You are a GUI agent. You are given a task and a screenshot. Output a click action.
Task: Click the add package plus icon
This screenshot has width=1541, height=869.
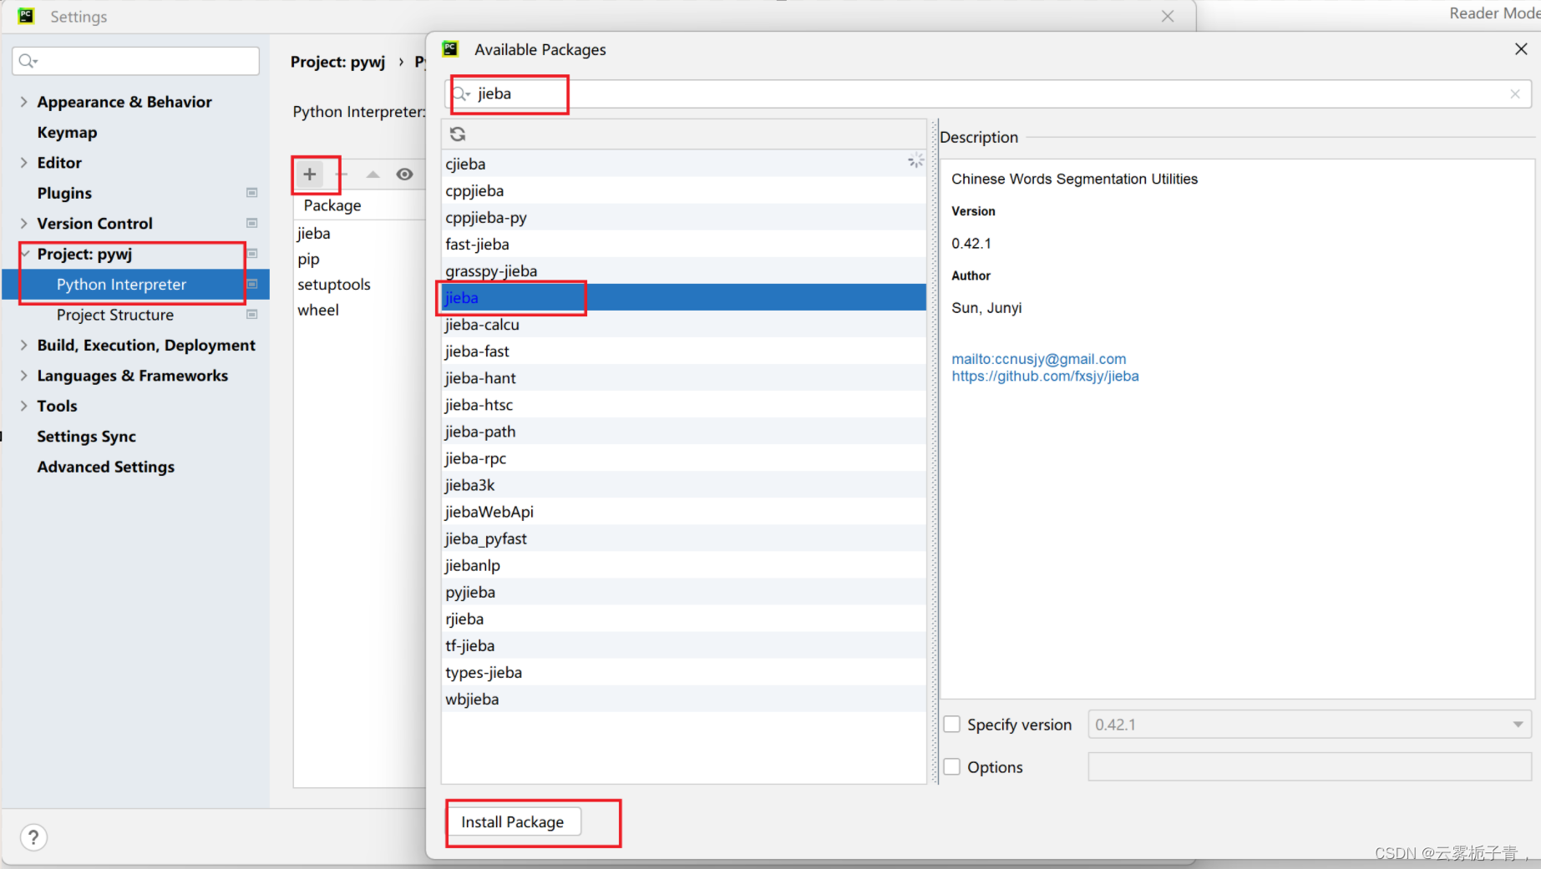pos(310,174)
